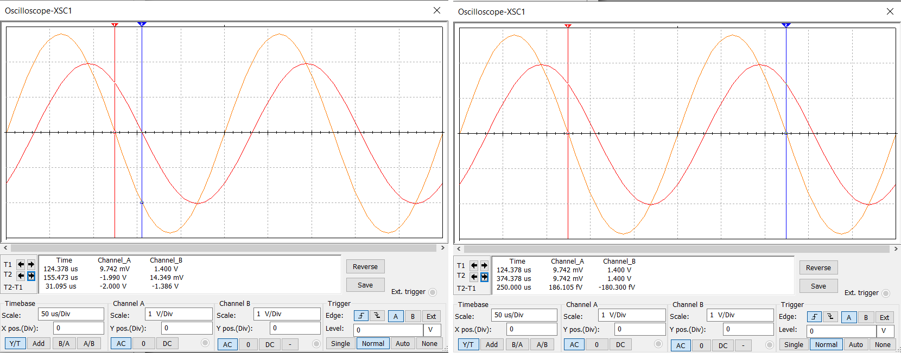
Task: Click Reverse button in right oscilloscope
Action: point(818,267)
